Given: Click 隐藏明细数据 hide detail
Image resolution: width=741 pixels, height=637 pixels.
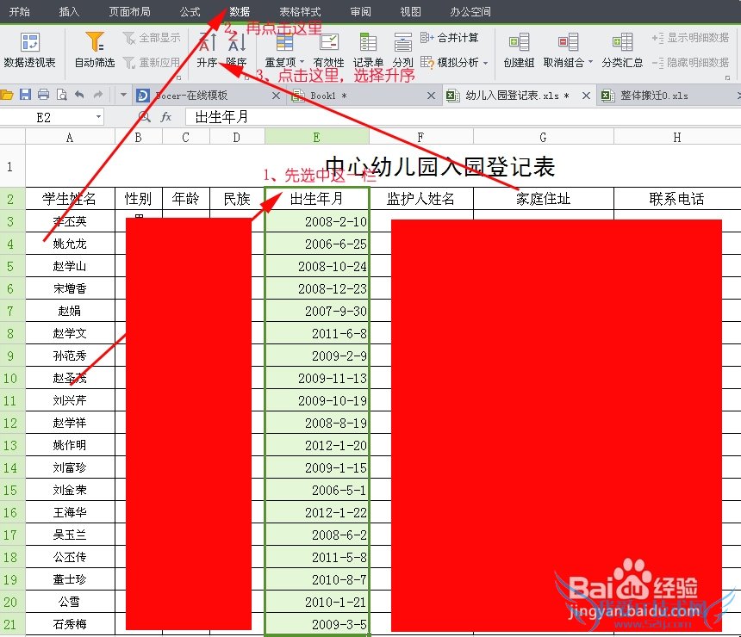Looking at the screenshot, I should 690,62.
